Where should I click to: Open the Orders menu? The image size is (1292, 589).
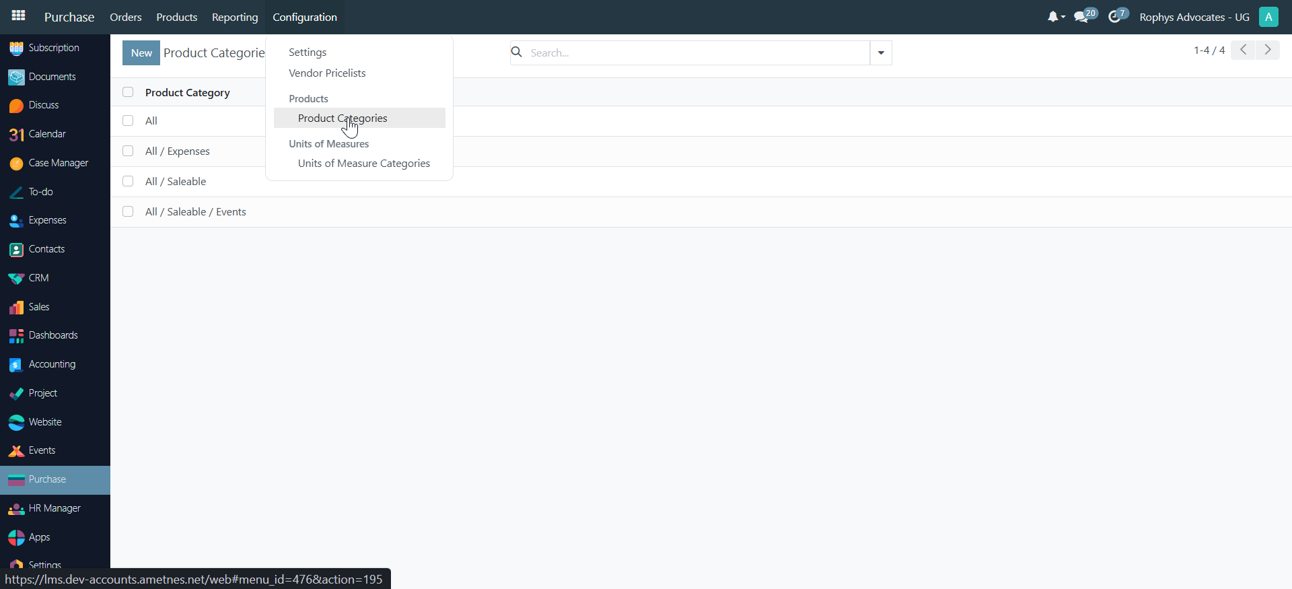126,17
